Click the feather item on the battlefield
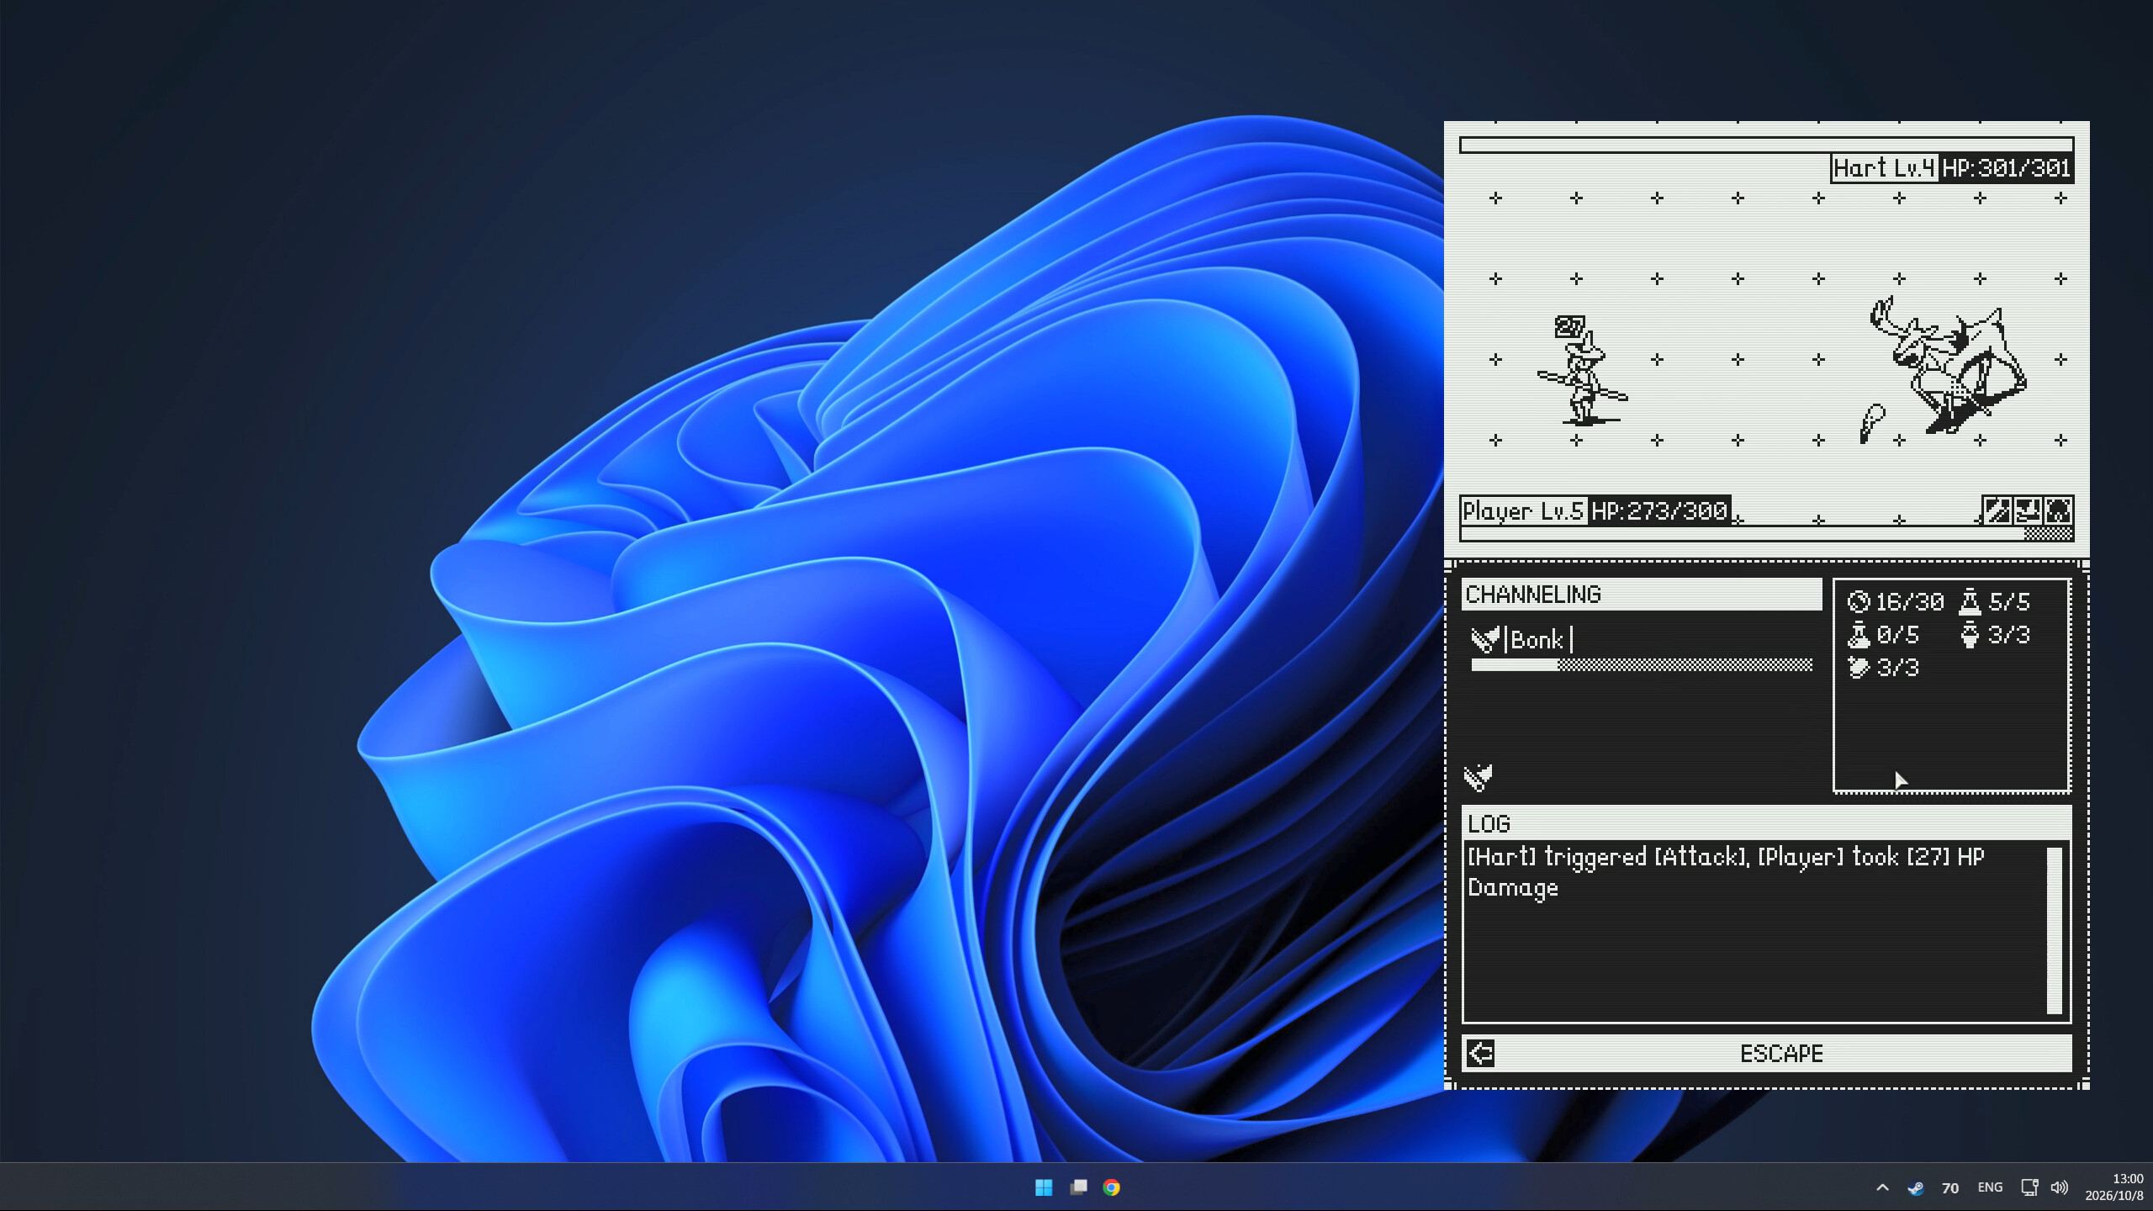The height and width of the screenshot is (1211, 2153). [x=1871, y=423]
